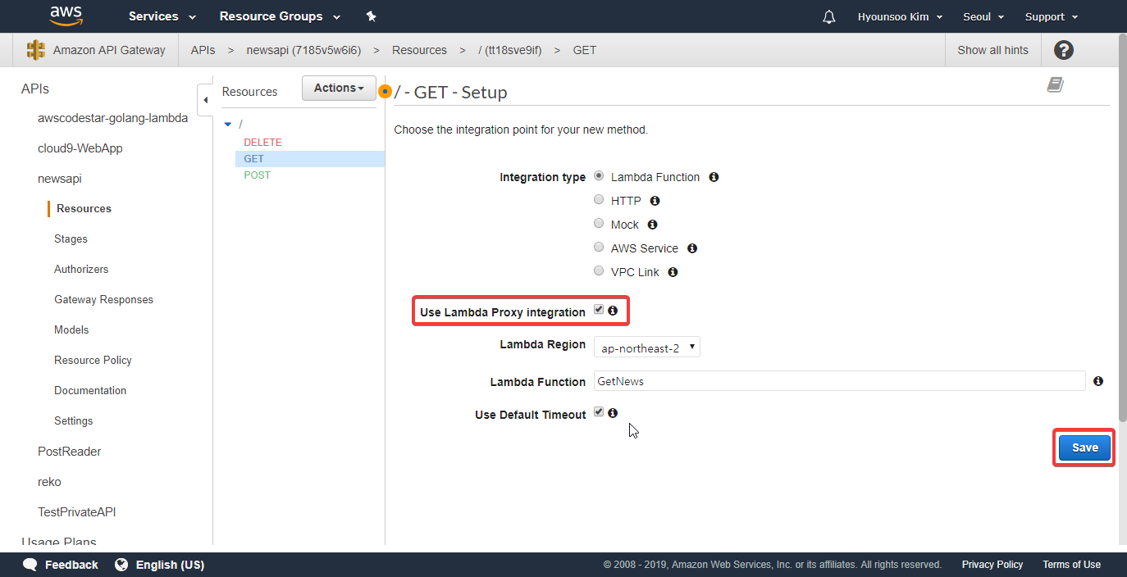Open Documentation in sidebar
Image resolution: width=1127 pixels, height=577 pixels.
[90, 390]
